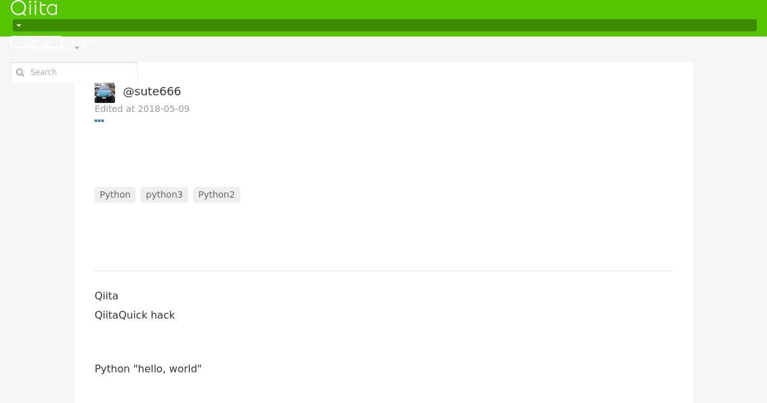Image resolution: width=767 pixels, height=403 pixels.
Task: Click the Qiita text line in article
Action: 106,296
